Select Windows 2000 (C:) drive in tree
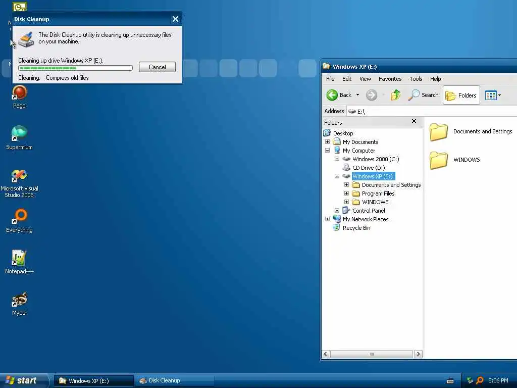This screenshot has width=517, height=388. [x=376, y=159]
